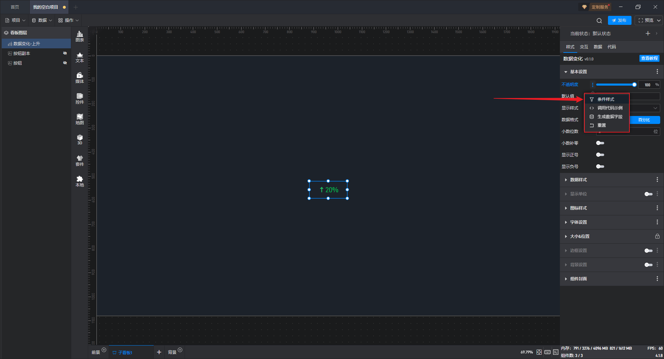Toggle visibility of 按钮副本 layer
Screen dimensions: 664x359
(x=65, y=53)
